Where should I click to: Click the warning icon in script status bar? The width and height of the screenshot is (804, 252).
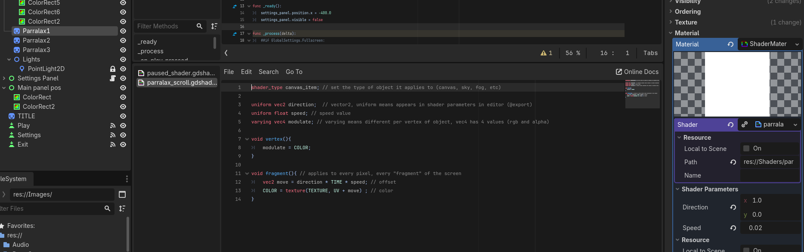pos(544,53)
